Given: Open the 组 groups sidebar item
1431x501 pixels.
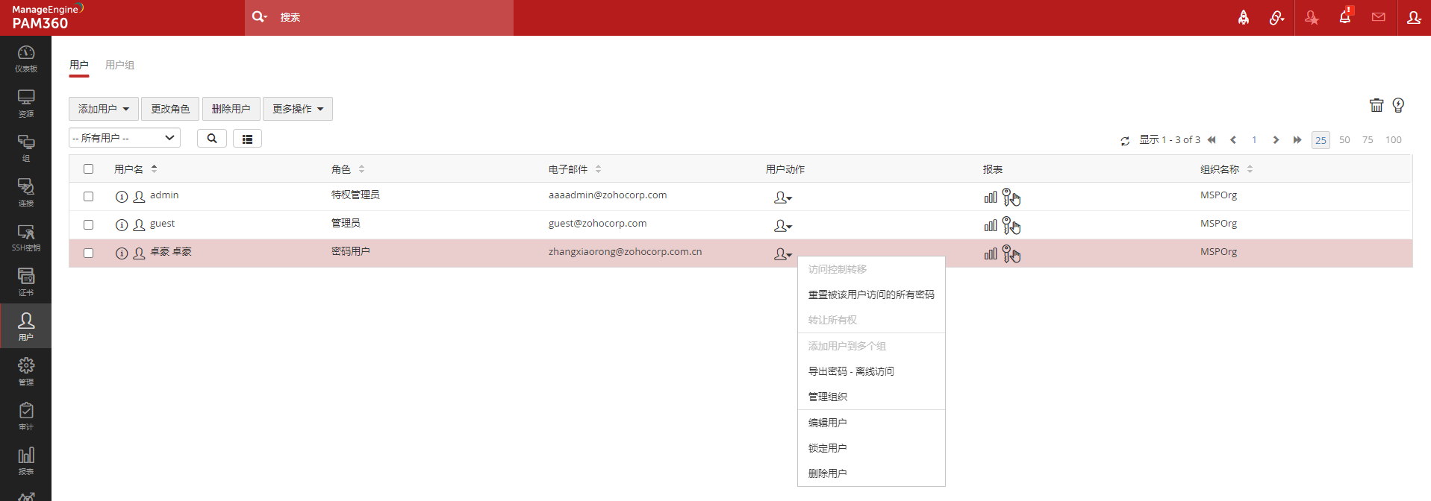Looking at the screenshot, I should (x=25, y=148).
